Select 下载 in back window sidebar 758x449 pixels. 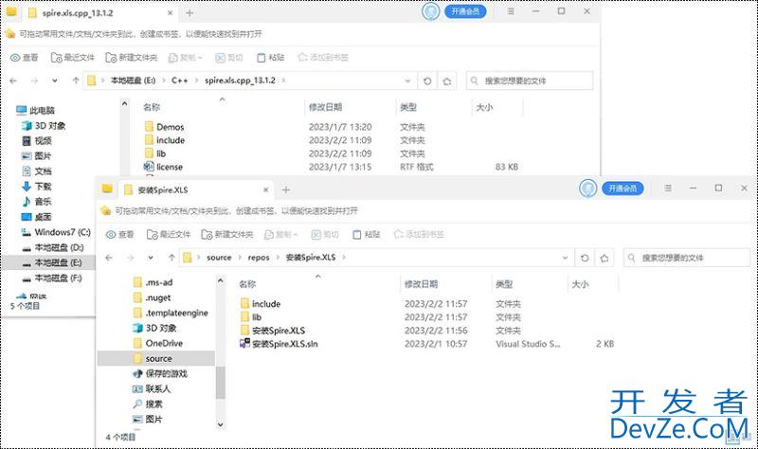point(36,187)
